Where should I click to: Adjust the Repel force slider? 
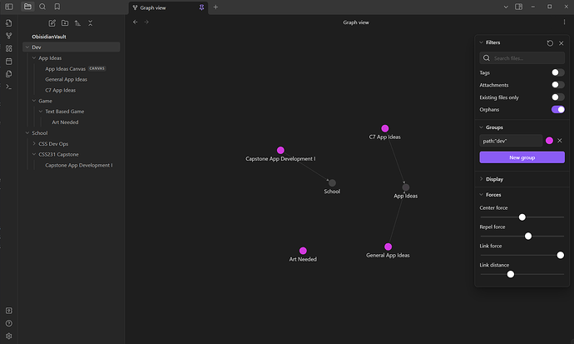(528, 236)
